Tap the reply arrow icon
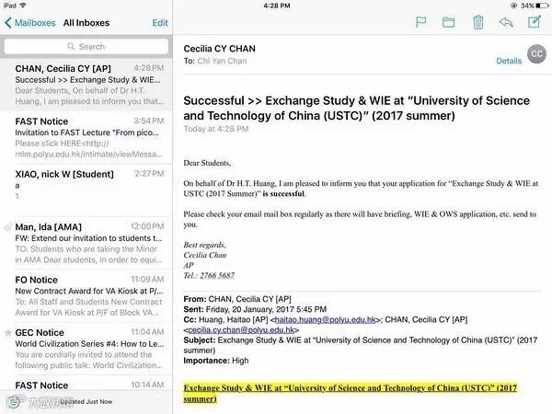 (506, 22)
